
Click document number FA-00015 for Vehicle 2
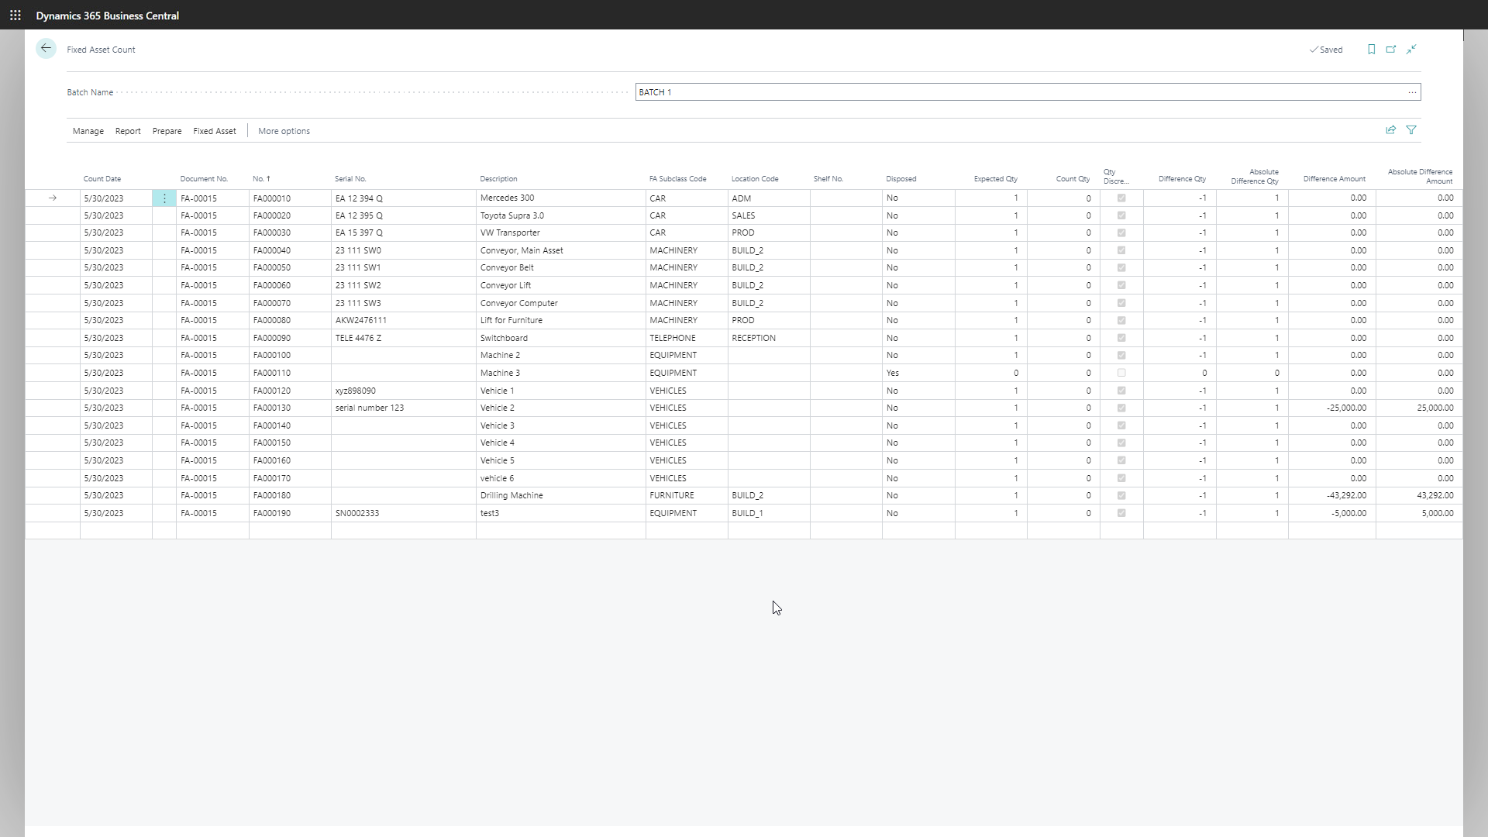tap(198, 408)
